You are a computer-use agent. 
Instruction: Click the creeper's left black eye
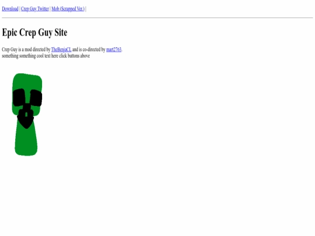(x=19, y=97)
